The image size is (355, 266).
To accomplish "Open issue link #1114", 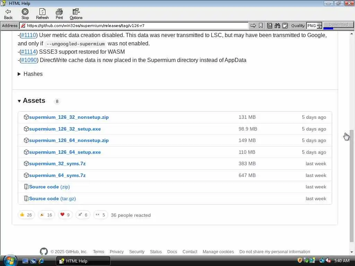I will pyautogui.click(x=28, y=52).
